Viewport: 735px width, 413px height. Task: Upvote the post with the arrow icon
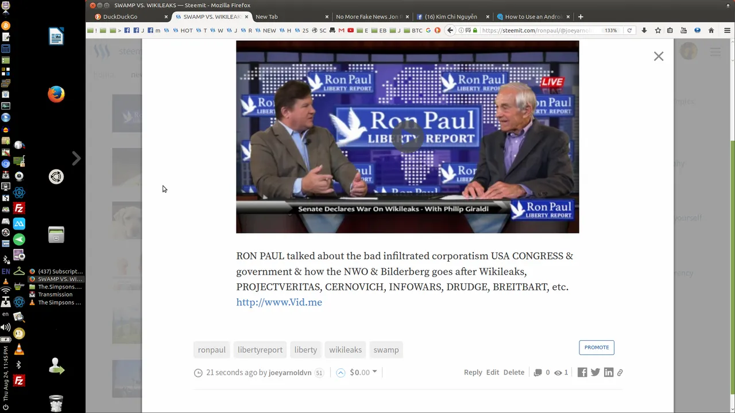[x=341, y=373]
